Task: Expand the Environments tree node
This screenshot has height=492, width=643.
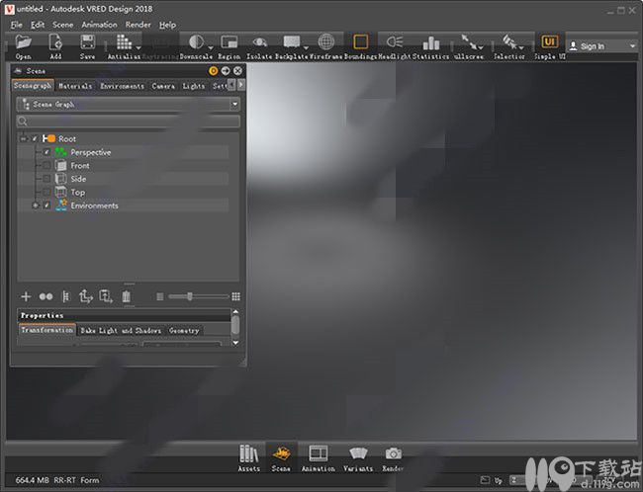Action: point(36,205)
